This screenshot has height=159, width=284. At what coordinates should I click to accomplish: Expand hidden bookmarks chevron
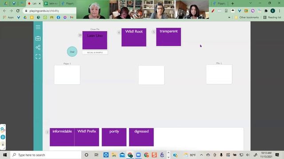[229, 17]
